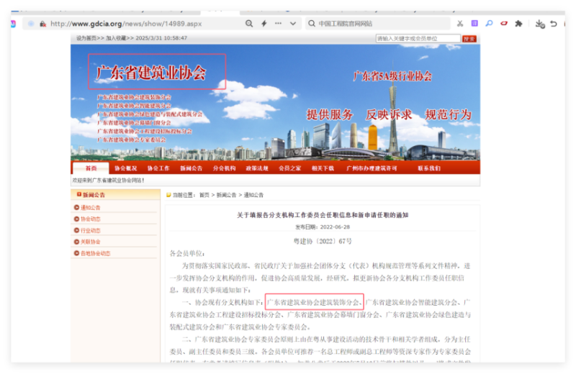The image size is (576, 374).
Task: Go to 联系我们 in the navigation bar
Action: coord(428,168)
